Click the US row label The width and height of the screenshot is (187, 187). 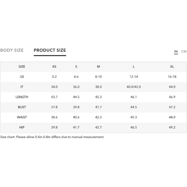(x=22, y=77)
